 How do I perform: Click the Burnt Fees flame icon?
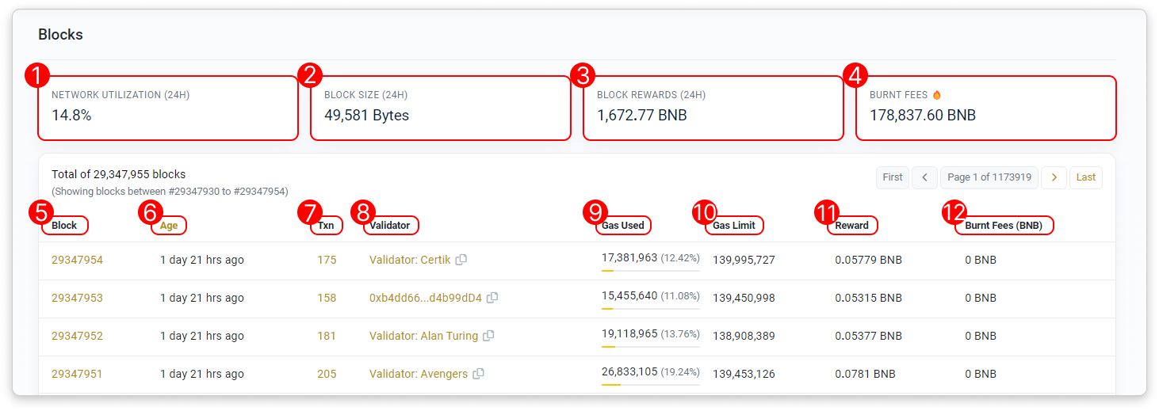(937, 95)
